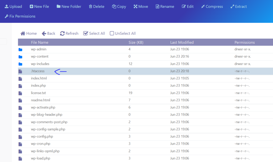Choose Upload from the top toolbar
This screenshot has height=162, width=273.
[x=13, y=6]
